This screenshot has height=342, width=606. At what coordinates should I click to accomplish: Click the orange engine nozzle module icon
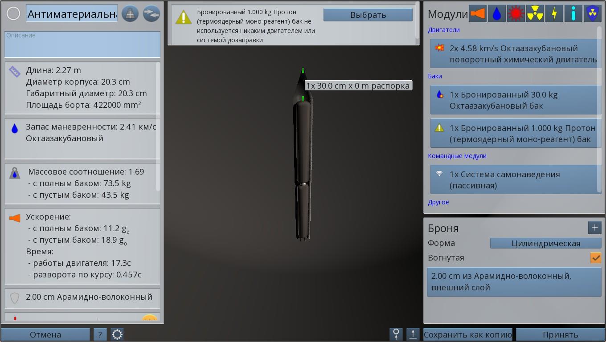pyautogui.click(x=477, y=14)
